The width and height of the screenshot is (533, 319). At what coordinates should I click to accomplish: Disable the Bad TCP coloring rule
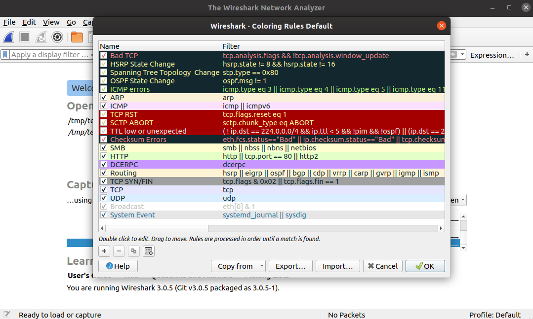(x=103, y=55)
